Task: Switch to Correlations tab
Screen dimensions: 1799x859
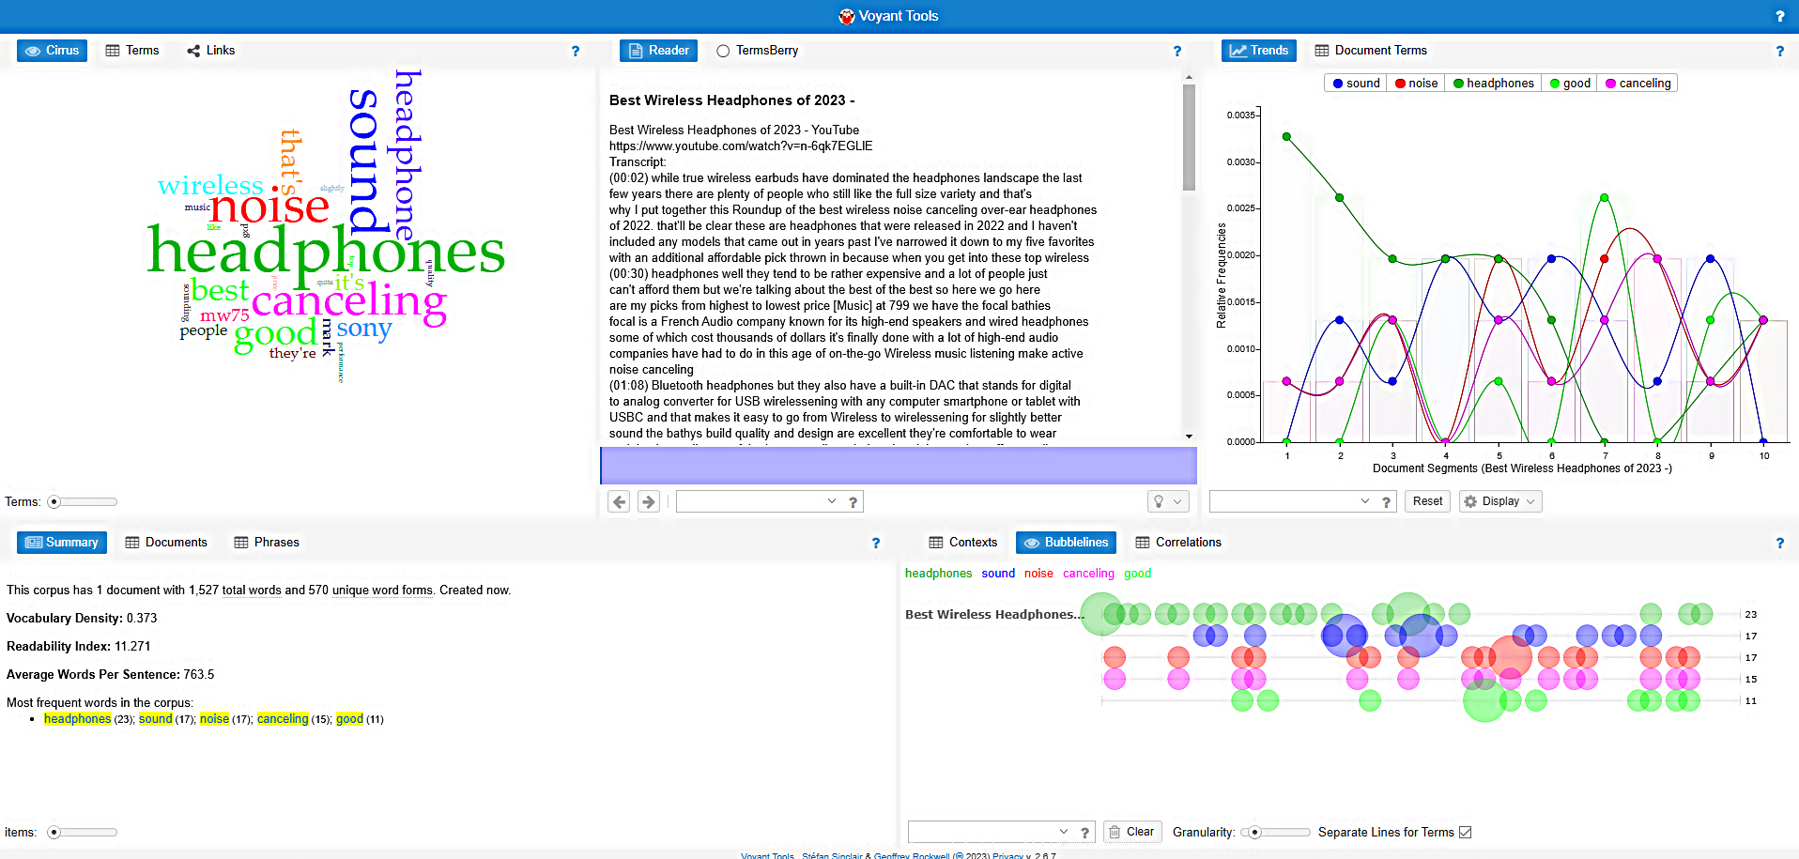Action: 1178,543
